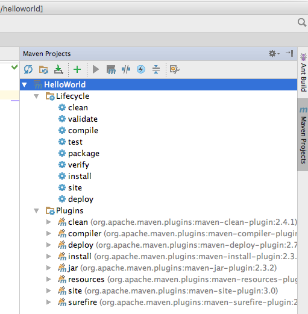Click Plugins folder icon
The height and width of the screenshot is (314, 308).
(50, 211)
